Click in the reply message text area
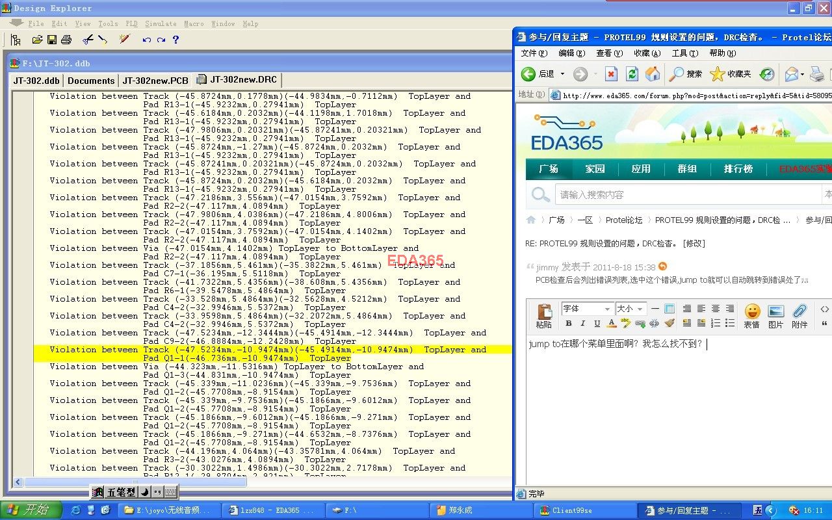 click(x=678, y=409)
